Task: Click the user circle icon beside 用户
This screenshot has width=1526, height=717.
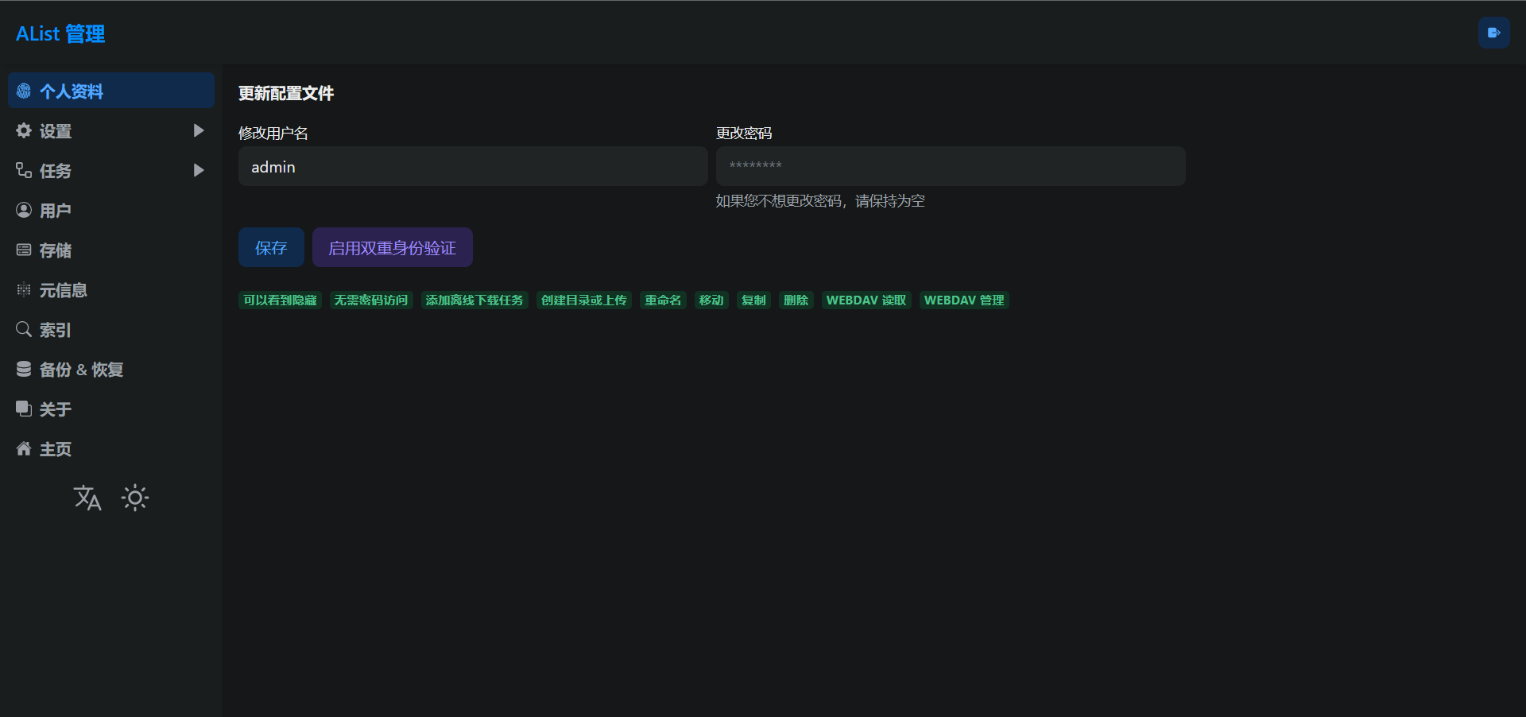Action: click(24, 210)
